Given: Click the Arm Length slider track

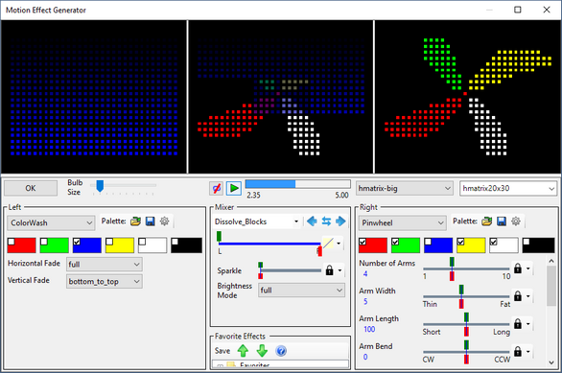Looking at the screenshot, I should tap(466, 324).
